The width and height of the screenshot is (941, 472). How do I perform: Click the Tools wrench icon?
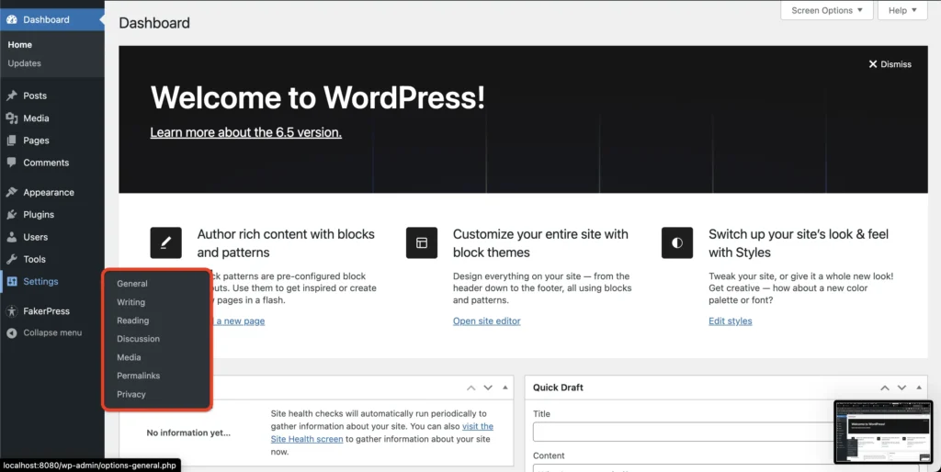coord(12,260)
